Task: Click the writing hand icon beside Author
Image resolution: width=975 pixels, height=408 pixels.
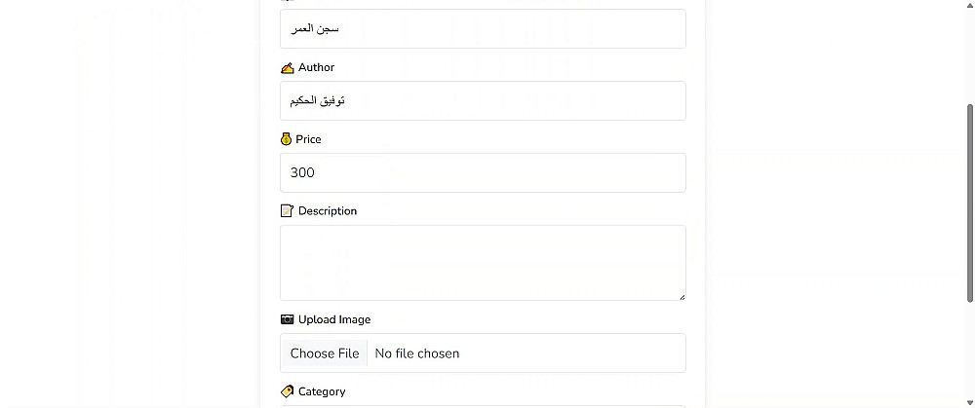Action: click(287, 68)
